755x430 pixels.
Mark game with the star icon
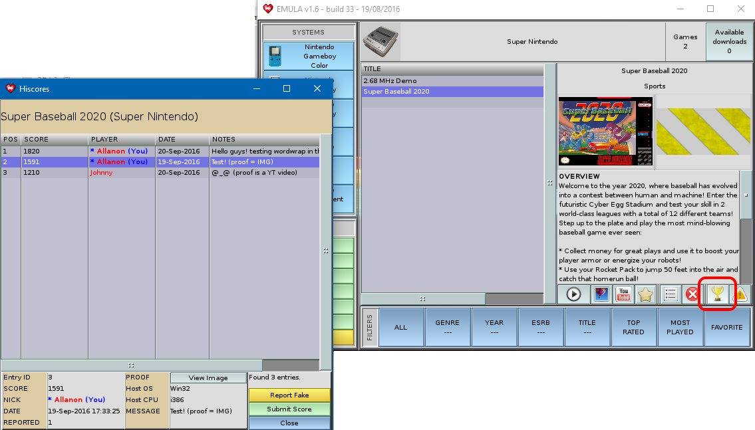click(x=646, y=294)
